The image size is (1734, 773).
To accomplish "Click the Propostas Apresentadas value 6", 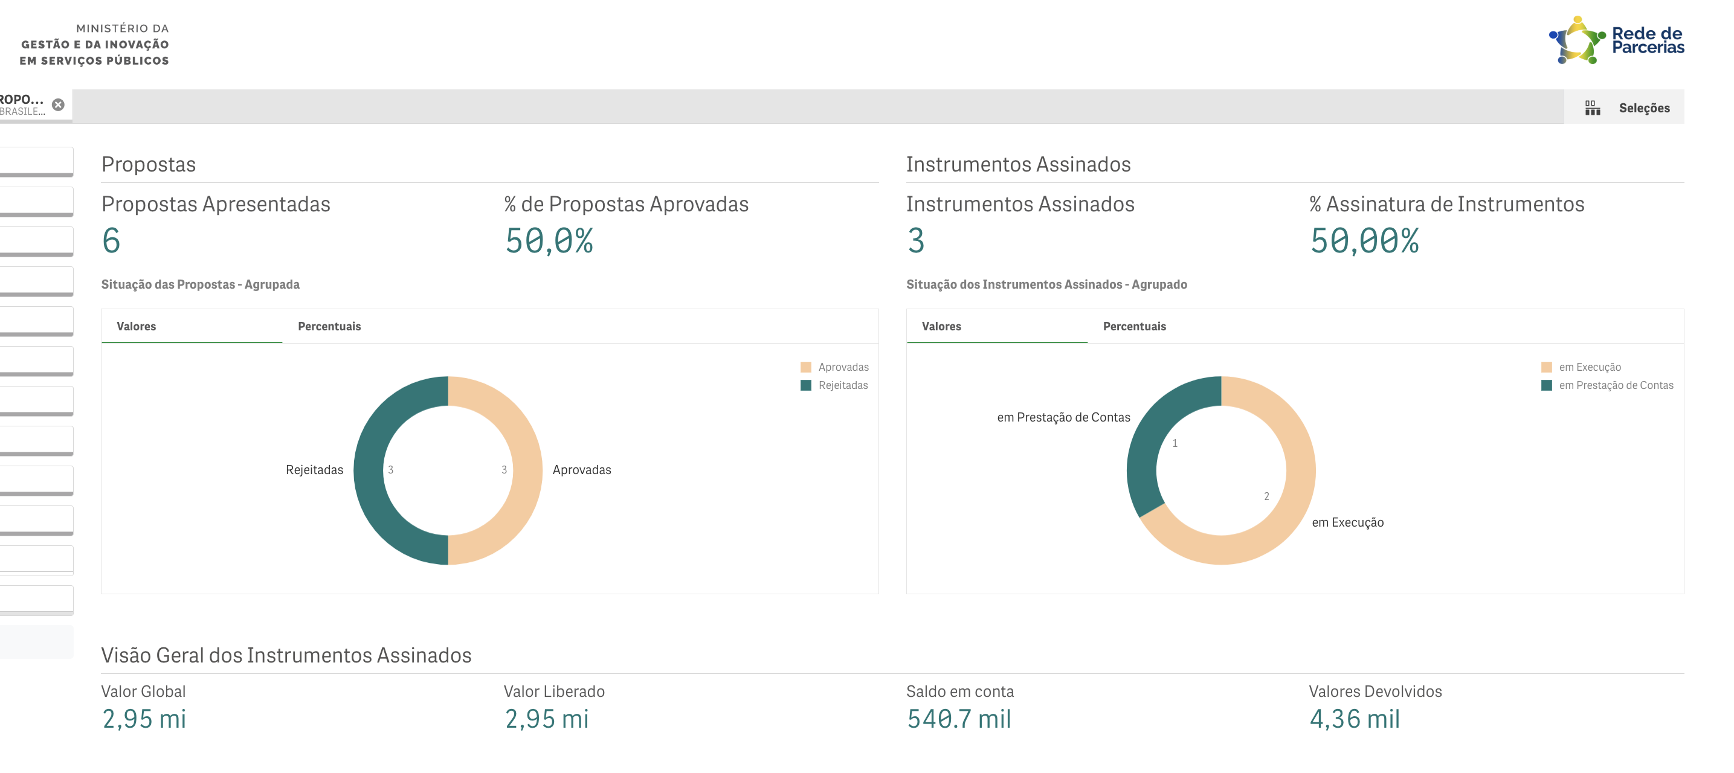I will click(111, 241).
